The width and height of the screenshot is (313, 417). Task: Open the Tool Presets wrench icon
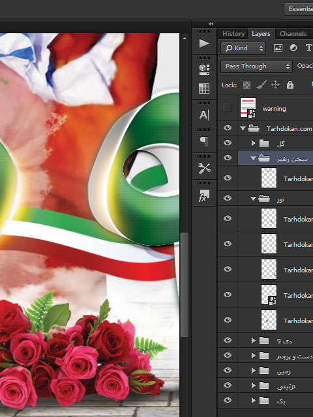point(204,168)
